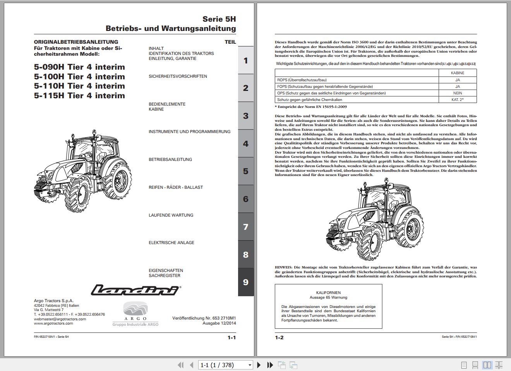
Task: Click the ROPS (Überrollschutzaufbau) table row
Action: coord(376,80)
